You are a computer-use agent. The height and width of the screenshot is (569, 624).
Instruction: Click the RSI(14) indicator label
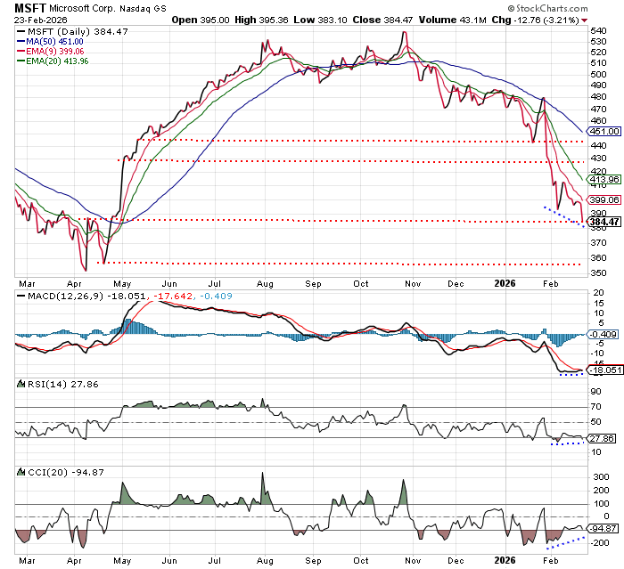coord(37,381)
